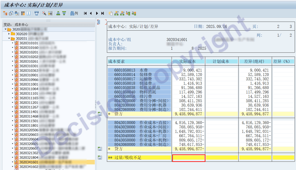296x170 pixels.
Task: Jump to the last page arrow
Action: coord(103,13)
